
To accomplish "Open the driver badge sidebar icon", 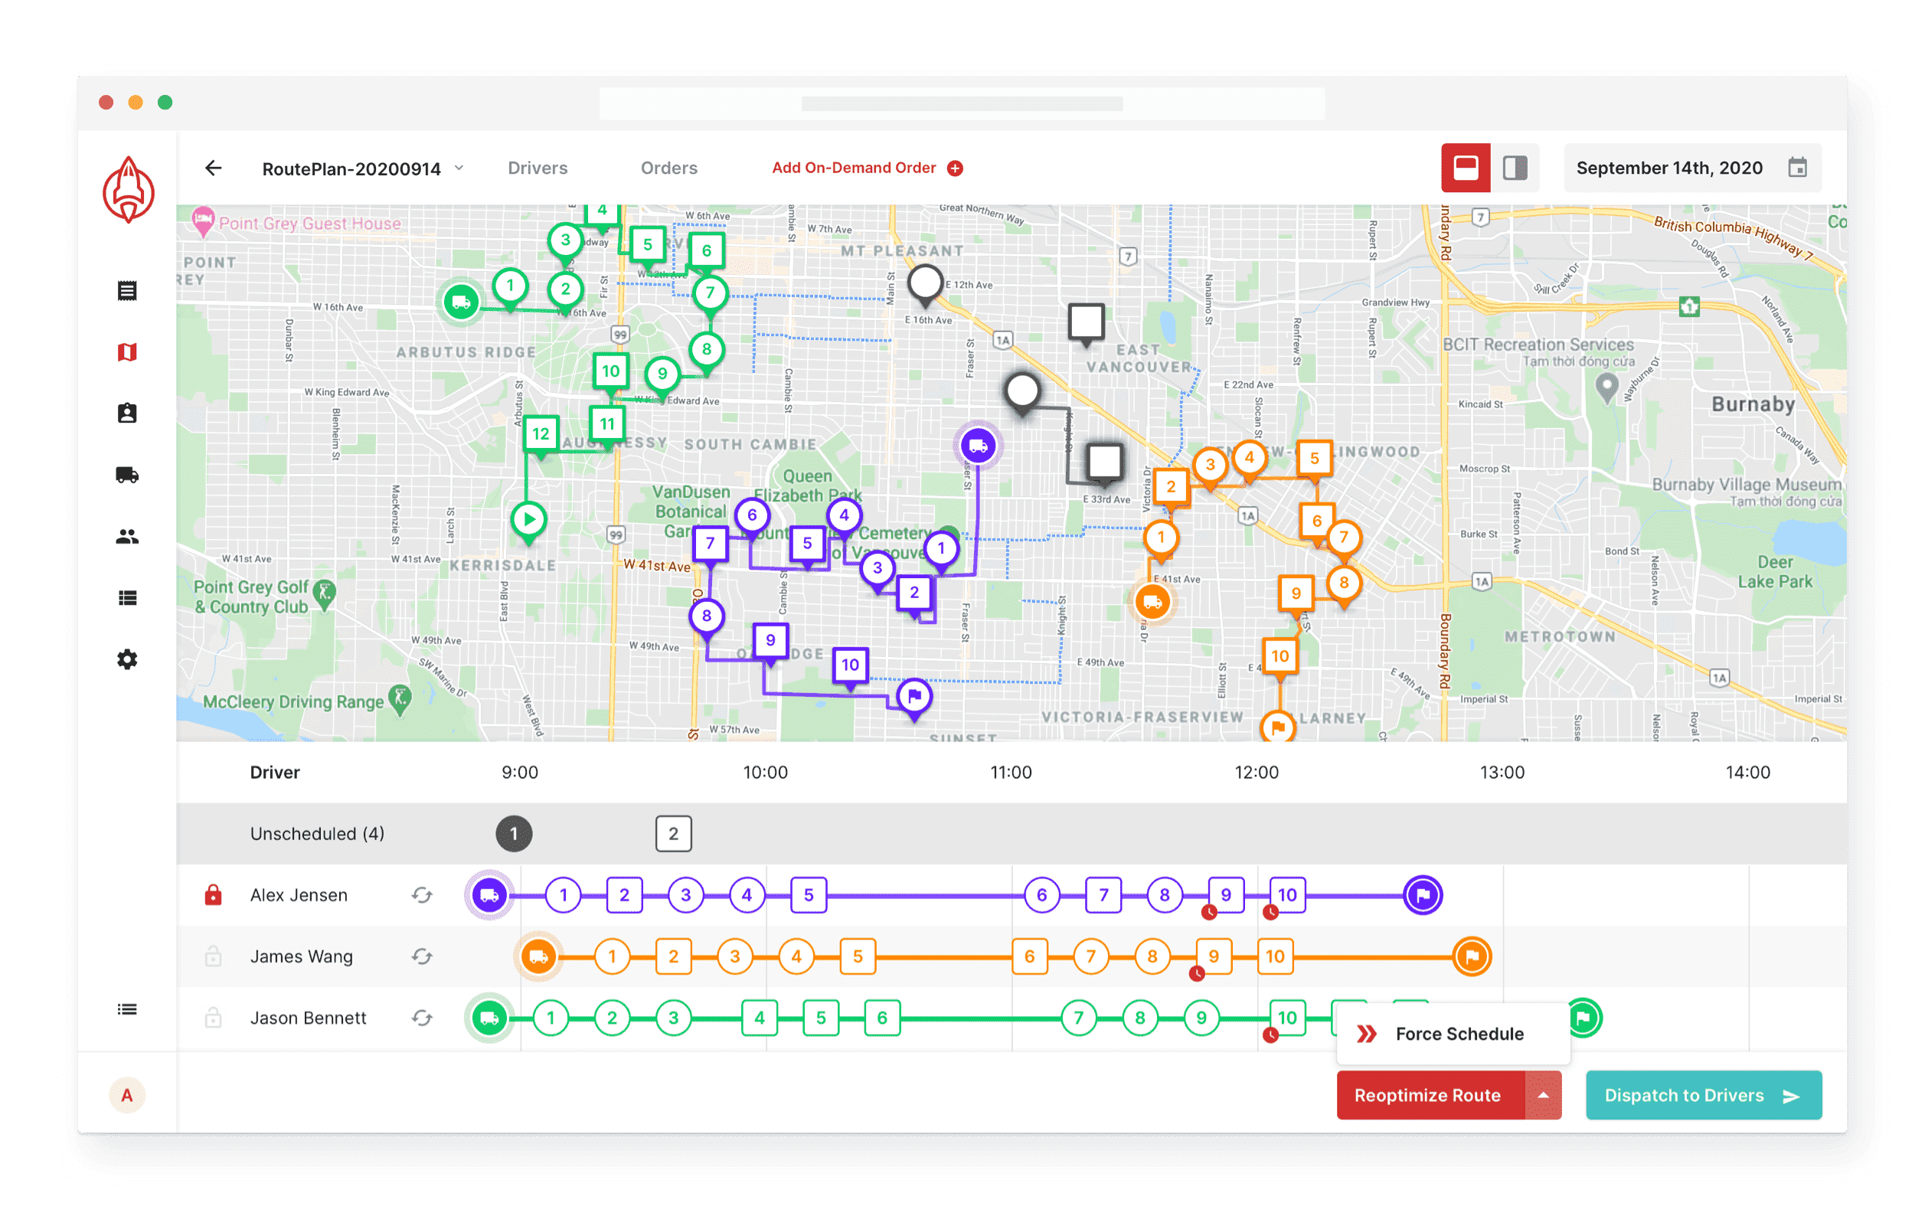I will click(127, 414).
